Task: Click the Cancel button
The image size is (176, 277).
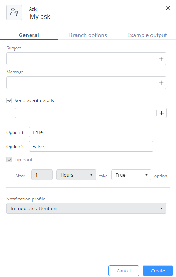Action: coord(124,271)
